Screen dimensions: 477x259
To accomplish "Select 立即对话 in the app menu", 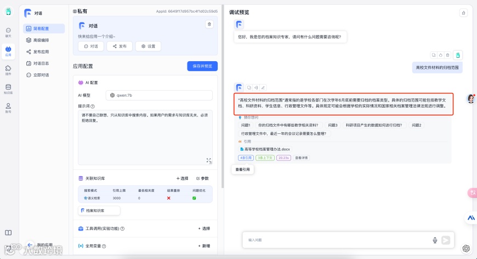I will [44, 75].
